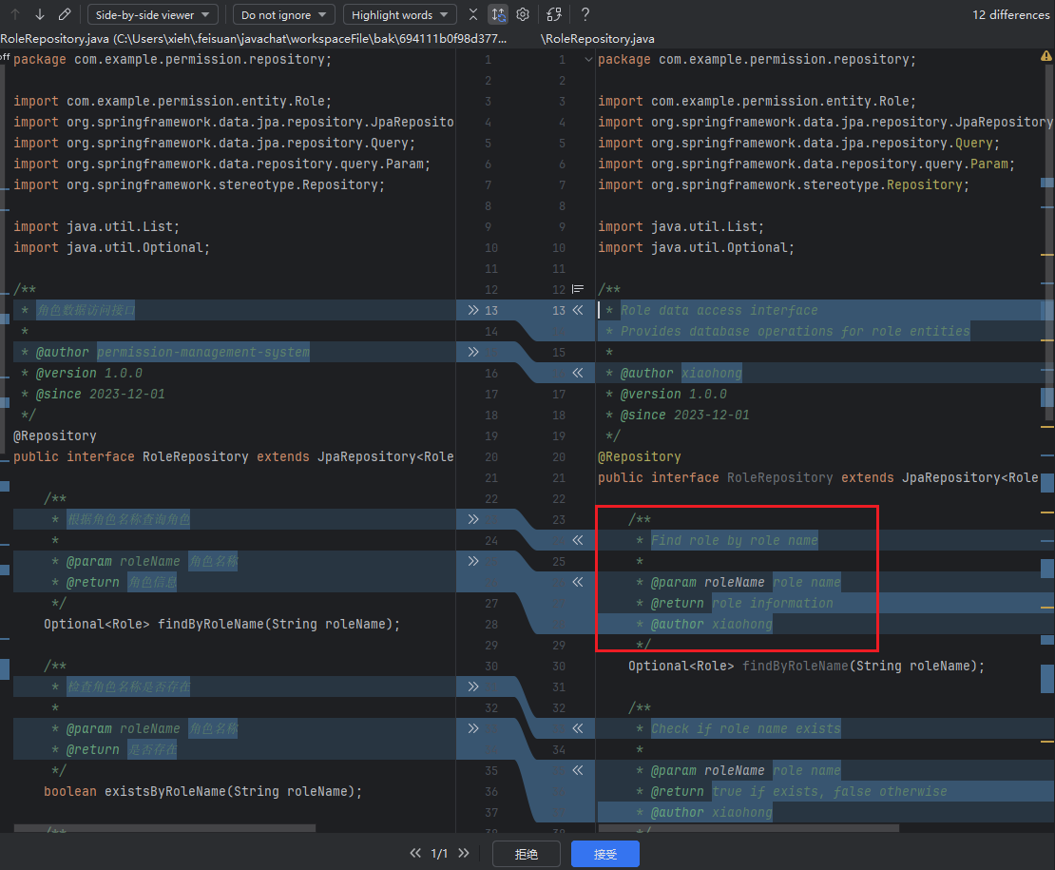Click the Find role by role name comment line
Viewport: 1055px width, 870px height.
coord(734,541)
